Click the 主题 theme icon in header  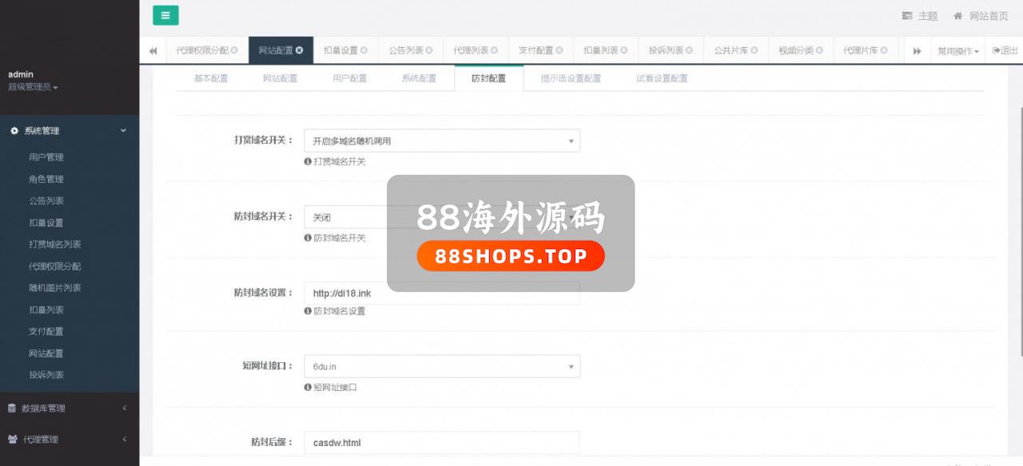pyautogui.click(x=907, y=16)
